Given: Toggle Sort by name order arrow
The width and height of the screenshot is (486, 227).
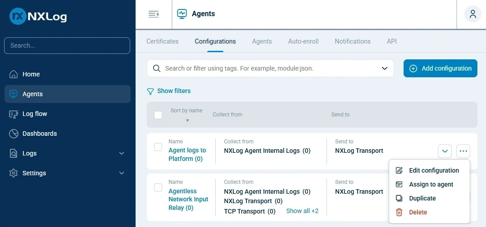Looking at the screenshot, I should pyautogui.click(x=187, y=120).
